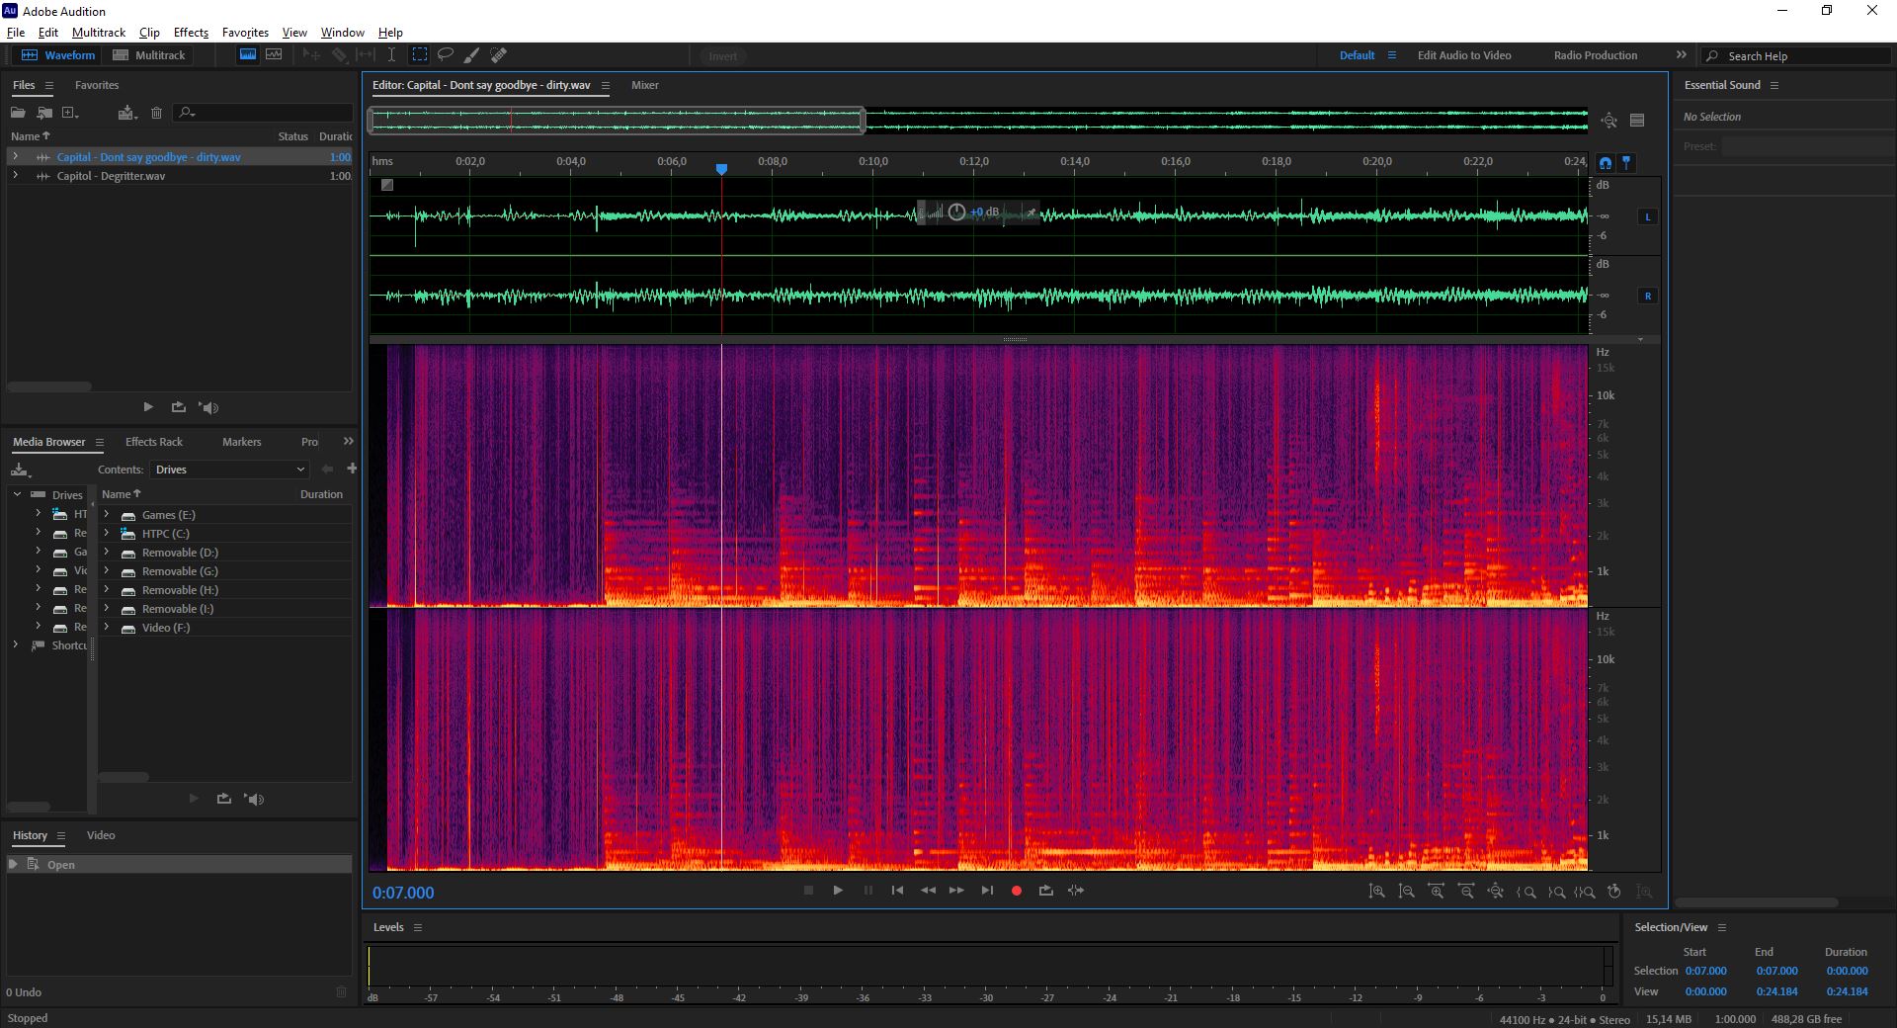Switch to Multitrack view
1897x1028 pixels.
149,55
